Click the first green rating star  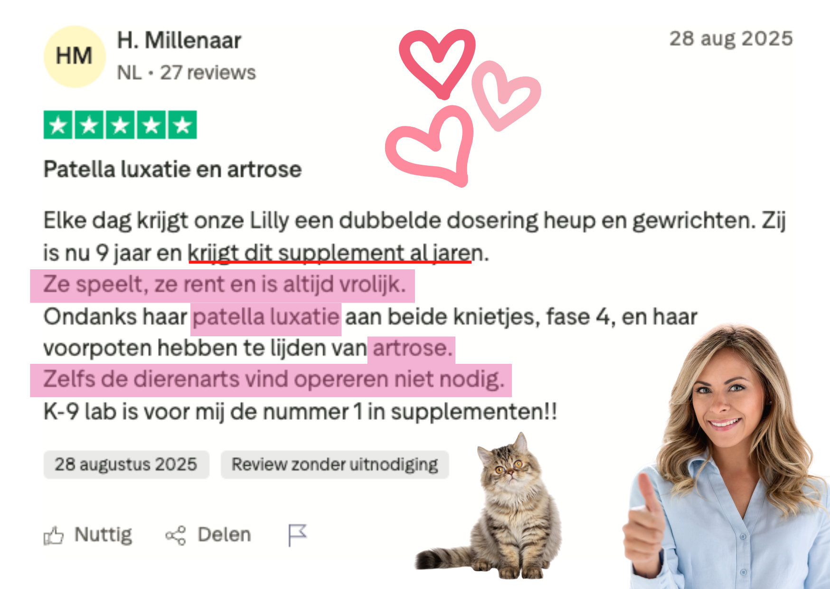click(58, 125)
